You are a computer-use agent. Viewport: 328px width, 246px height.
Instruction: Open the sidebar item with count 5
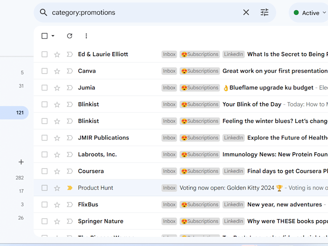(x=22, y=73)
